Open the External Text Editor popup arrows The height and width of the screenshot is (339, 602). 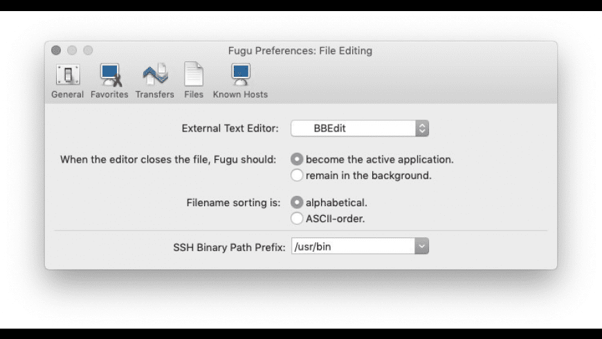click(x=422, y=128)
